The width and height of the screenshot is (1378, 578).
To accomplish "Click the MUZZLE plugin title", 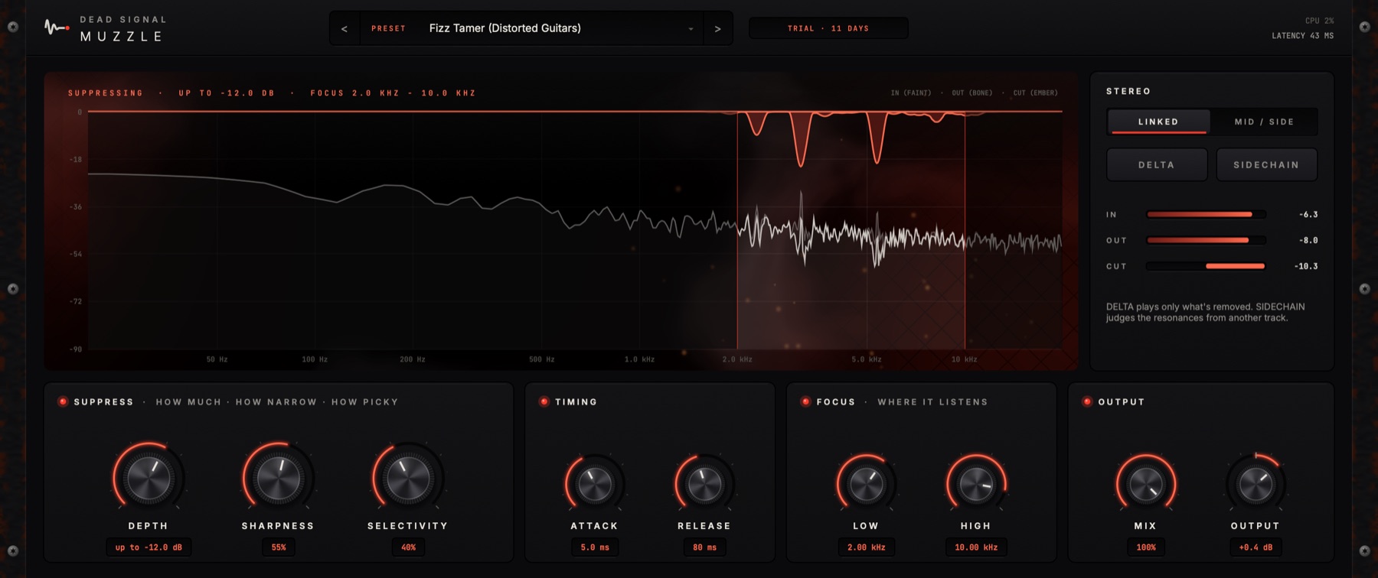I will click(122, 37).
